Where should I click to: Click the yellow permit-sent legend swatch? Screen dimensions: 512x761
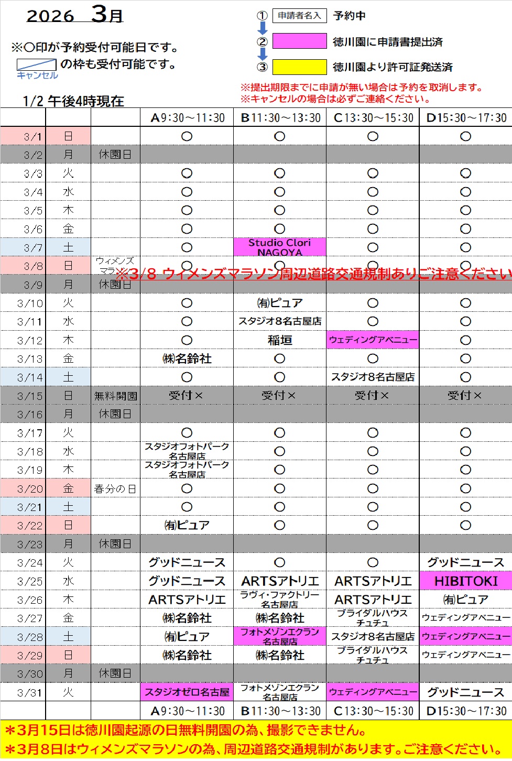299,67
